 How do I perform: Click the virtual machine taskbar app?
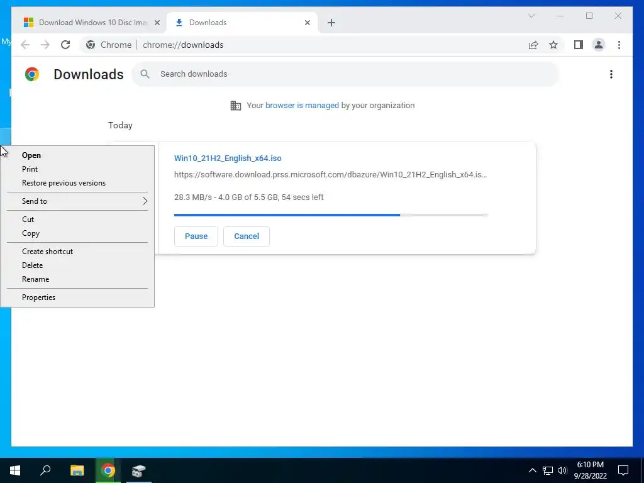tap(139, 470)
